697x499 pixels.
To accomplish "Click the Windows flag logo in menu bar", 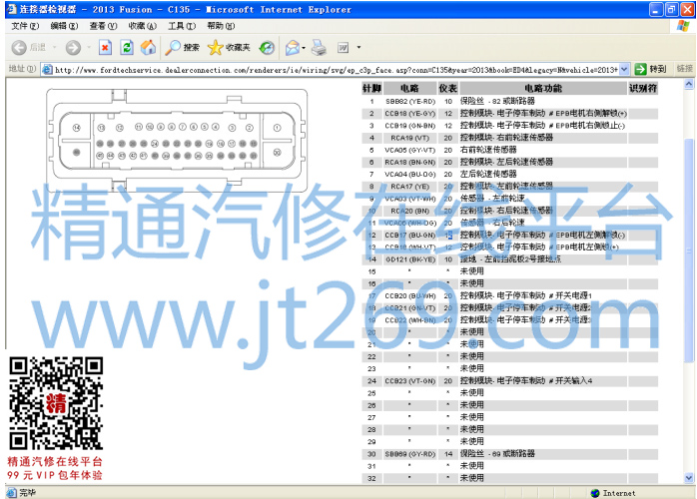I will [x=683, y=26].
